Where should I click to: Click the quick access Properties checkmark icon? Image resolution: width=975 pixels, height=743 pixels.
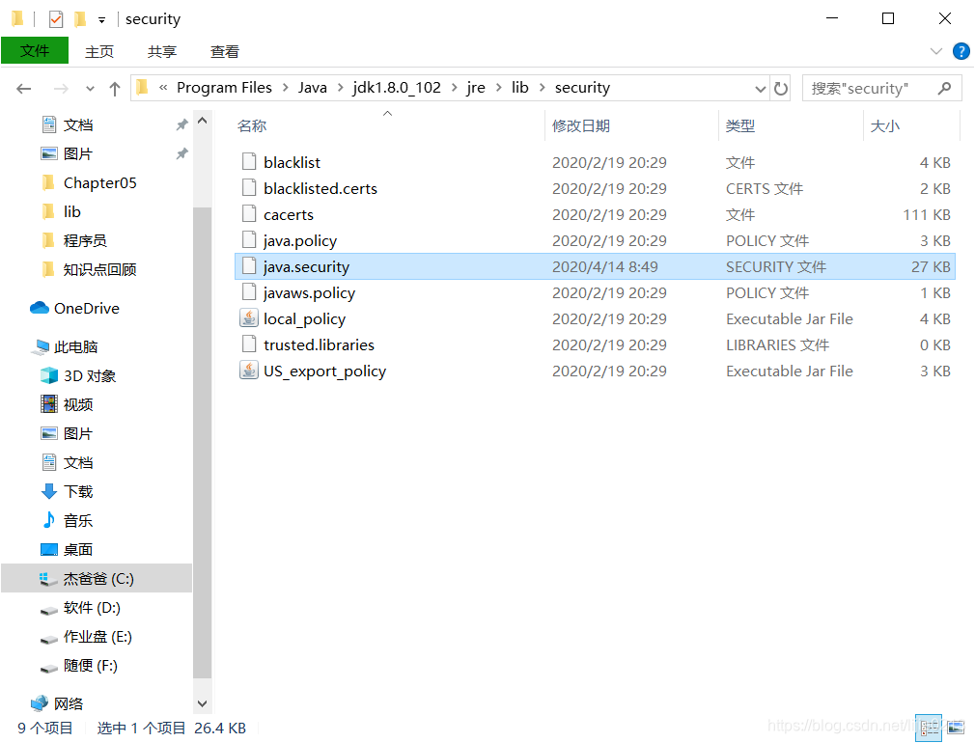point(56,19)
